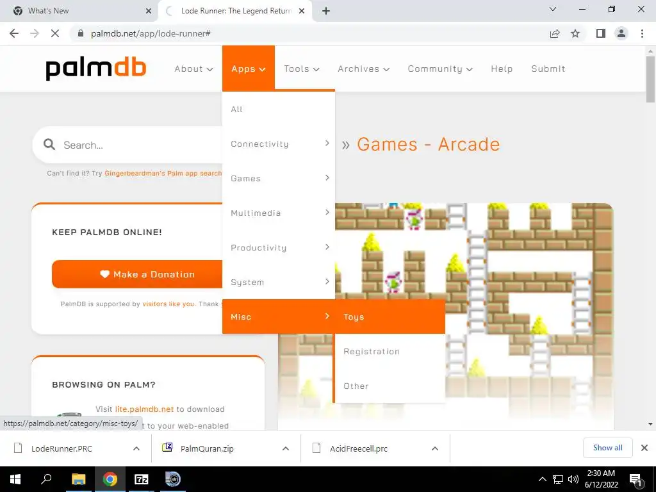This screenshot has width=656, height=492.
Task: Open Gingerbeardman's Palm app search link
Action: pos(163,173)
